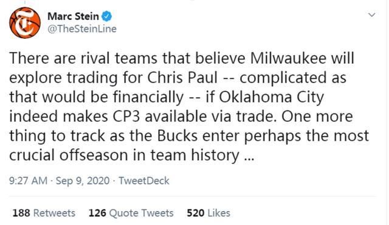Open the 9:27 AM timestamp

pos(28,181)
